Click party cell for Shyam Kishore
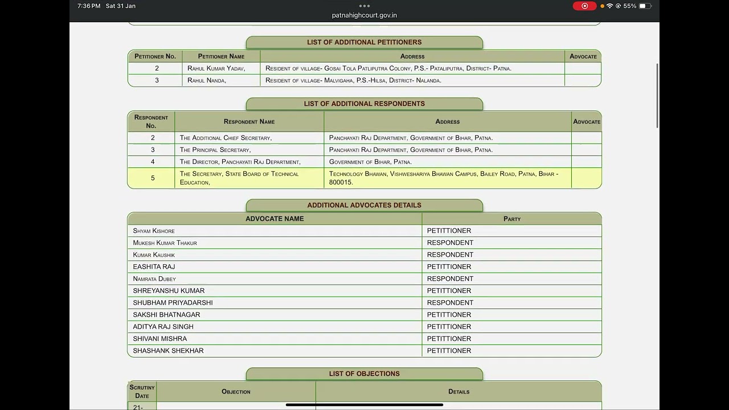The width and height of the screenshot is (729, 410). [x=511, y=231]
